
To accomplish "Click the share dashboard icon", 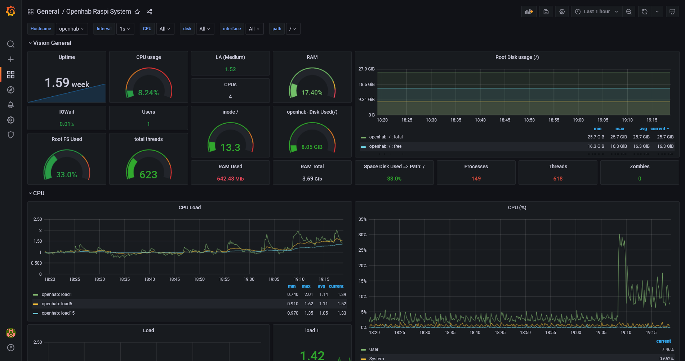I will click(149, 12).
